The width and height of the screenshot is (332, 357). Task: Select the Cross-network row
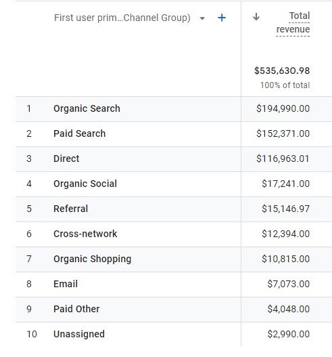[174, 234]
